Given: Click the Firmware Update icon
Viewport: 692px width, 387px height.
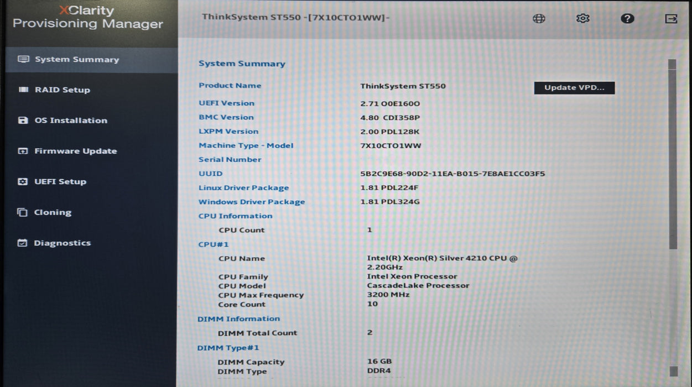Looking at the screenshot, I should (x=23, y=151).
